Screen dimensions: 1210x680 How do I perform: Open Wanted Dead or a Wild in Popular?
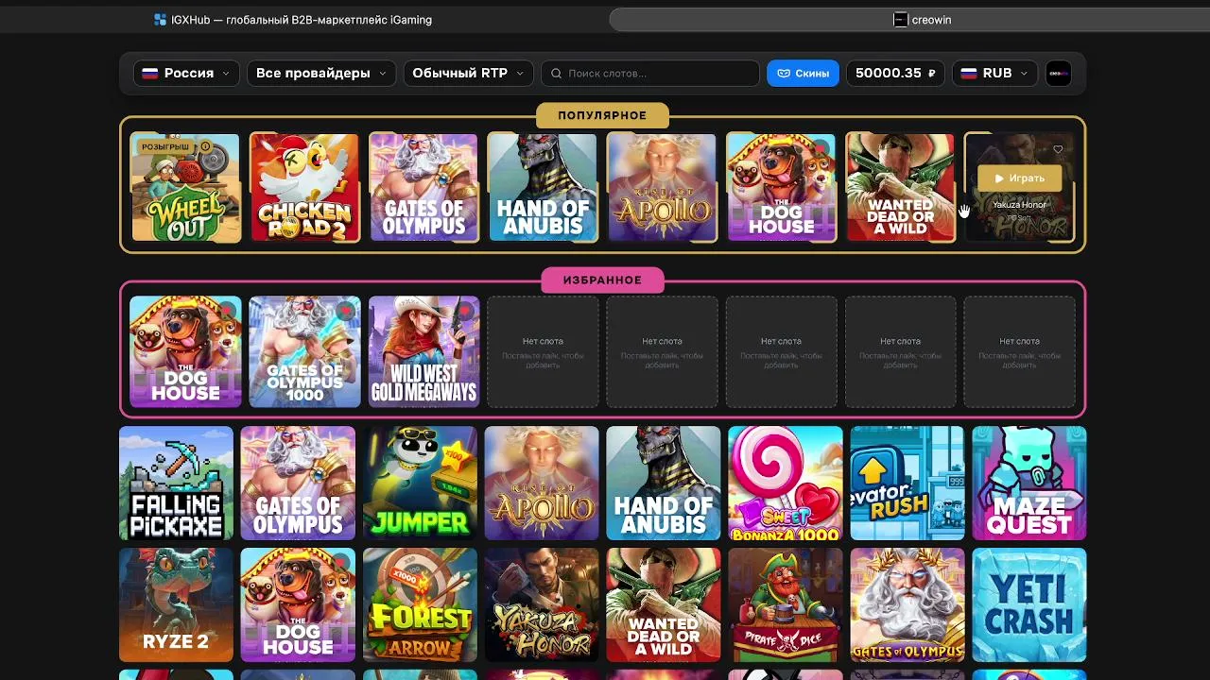(x=900, y=187)
